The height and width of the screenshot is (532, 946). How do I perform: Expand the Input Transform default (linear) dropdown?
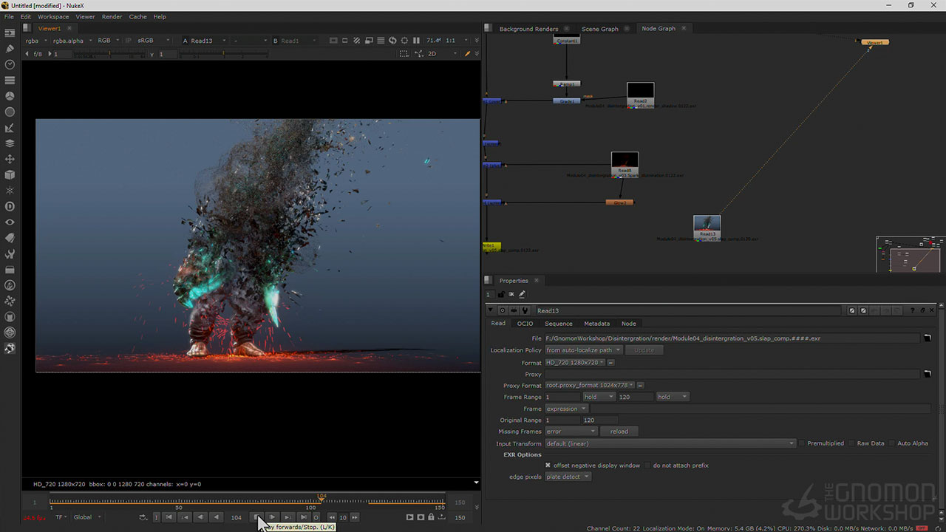670,443
